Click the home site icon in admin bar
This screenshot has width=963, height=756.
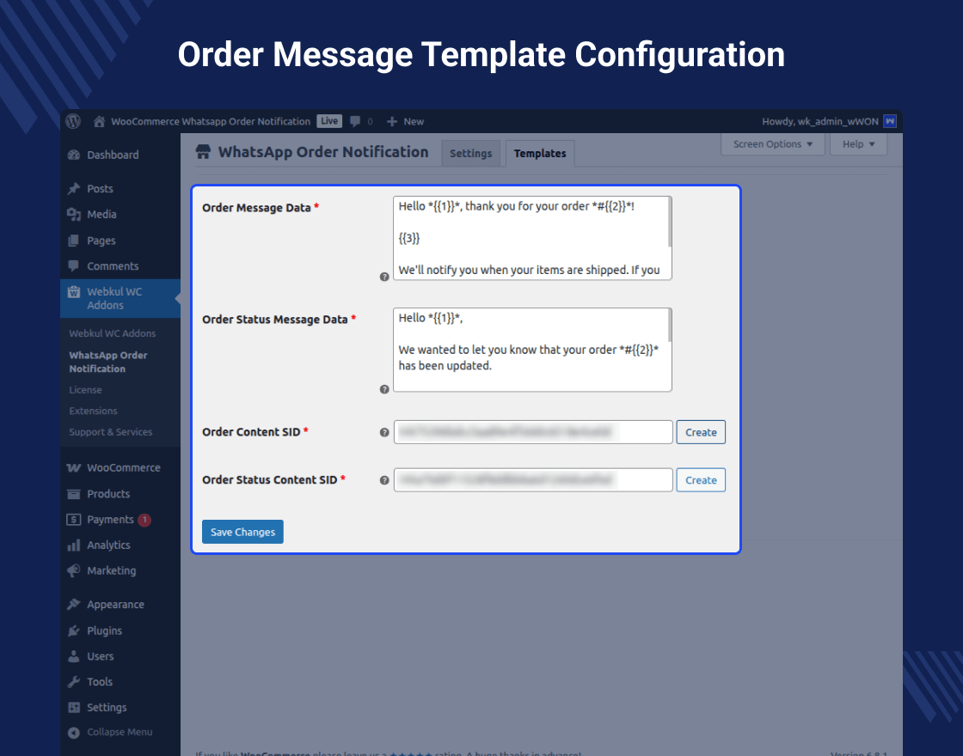coord(99,121)
